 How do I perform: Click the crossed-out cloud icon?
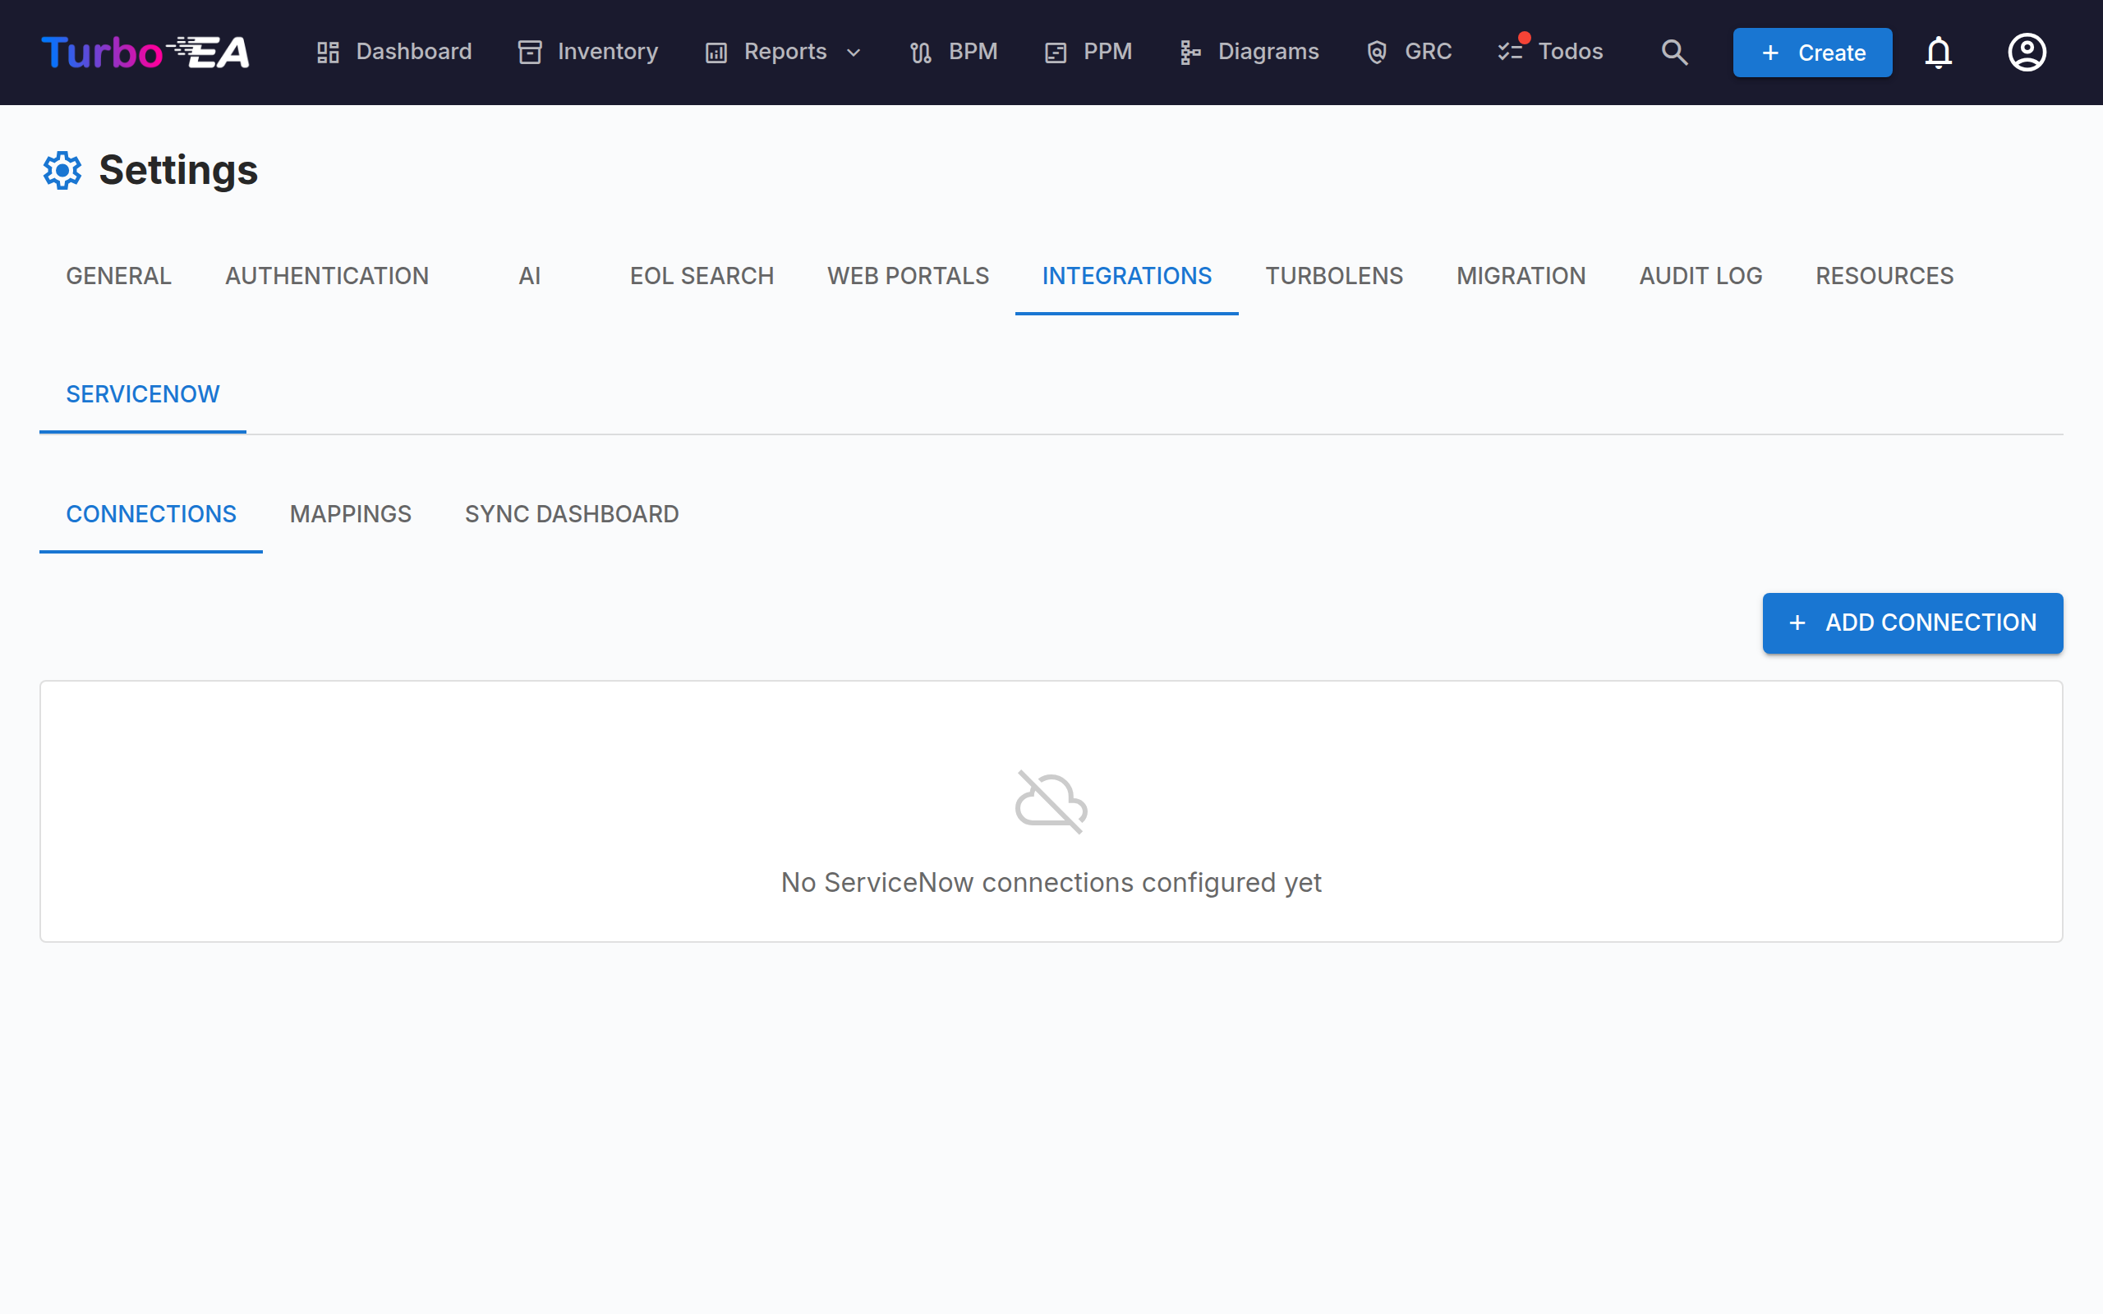point(1051,802)
